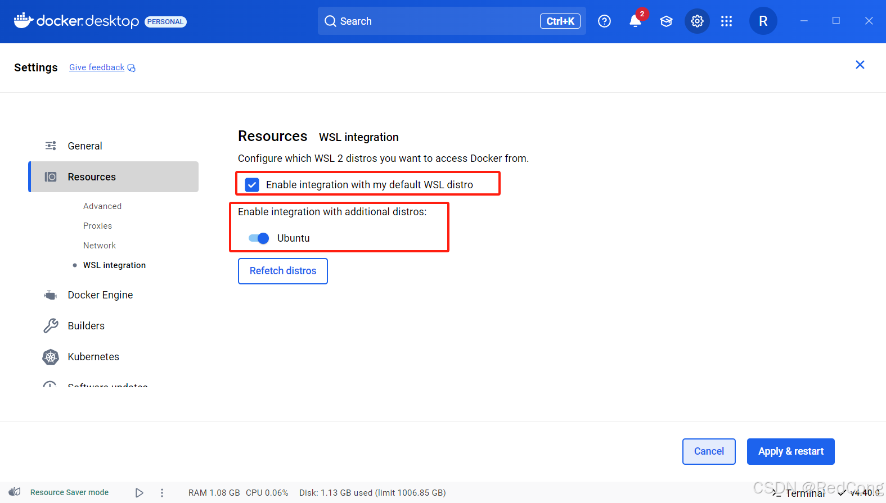
Task: Open the apps grid icon
Action: click(x=726, y=21)
